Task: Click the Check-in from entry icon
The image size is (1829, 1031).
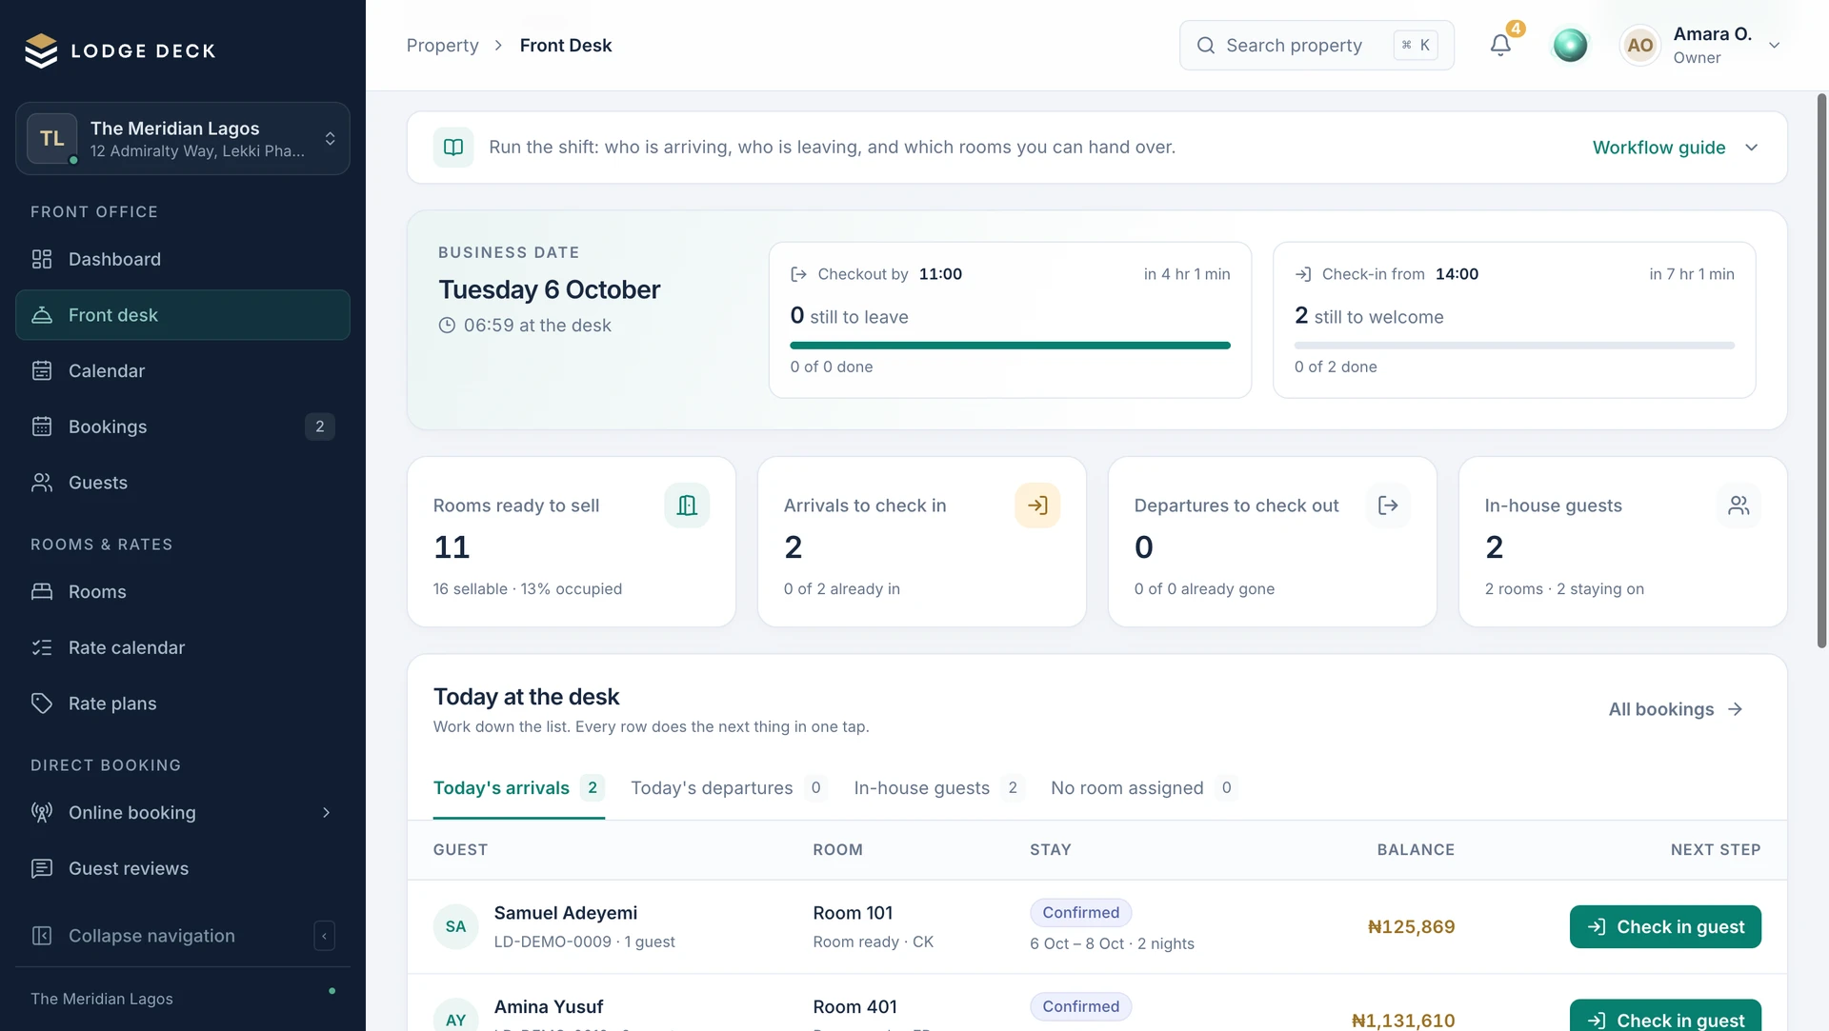Action: pos(1303,274)
